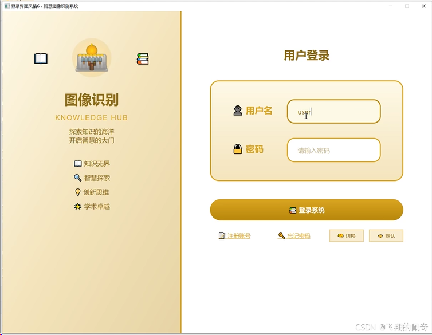The height and width of the screenshot is (335, 432).
Task: Click the 学术卓越 feature text
Action: pos(97,207)
